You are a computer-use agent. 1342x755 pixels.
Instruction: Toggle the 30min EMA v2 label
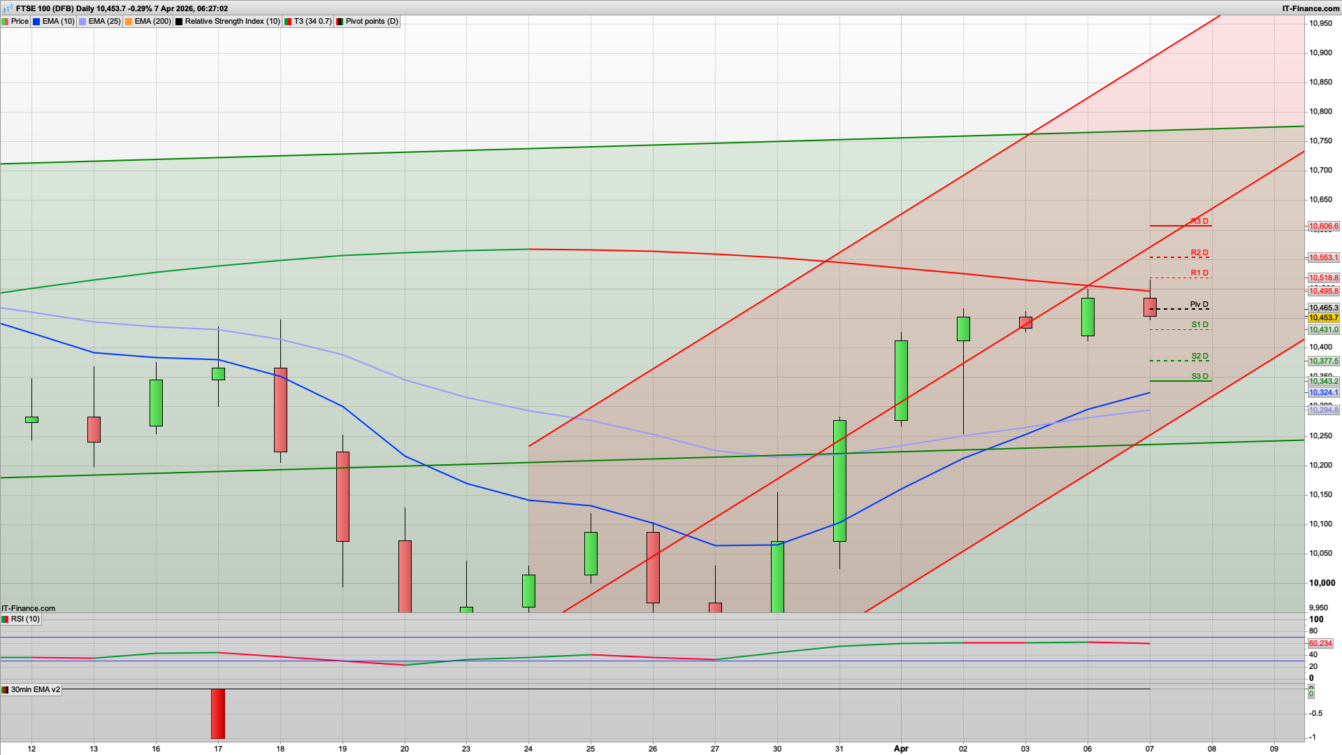click(x=34, y=689)
